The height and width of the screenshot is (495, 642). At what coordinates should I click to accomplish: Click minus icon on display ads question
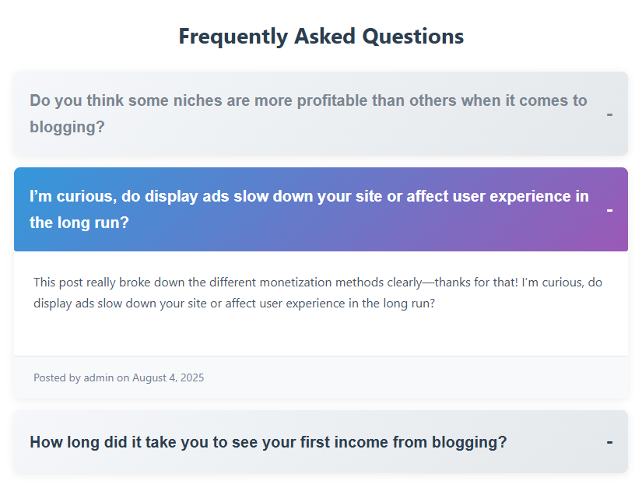(x=609, y=210)
